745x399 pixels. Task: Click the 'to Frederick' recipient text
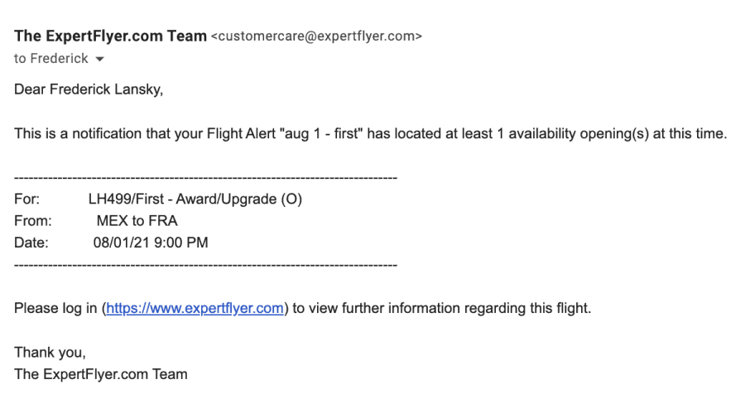50,59
